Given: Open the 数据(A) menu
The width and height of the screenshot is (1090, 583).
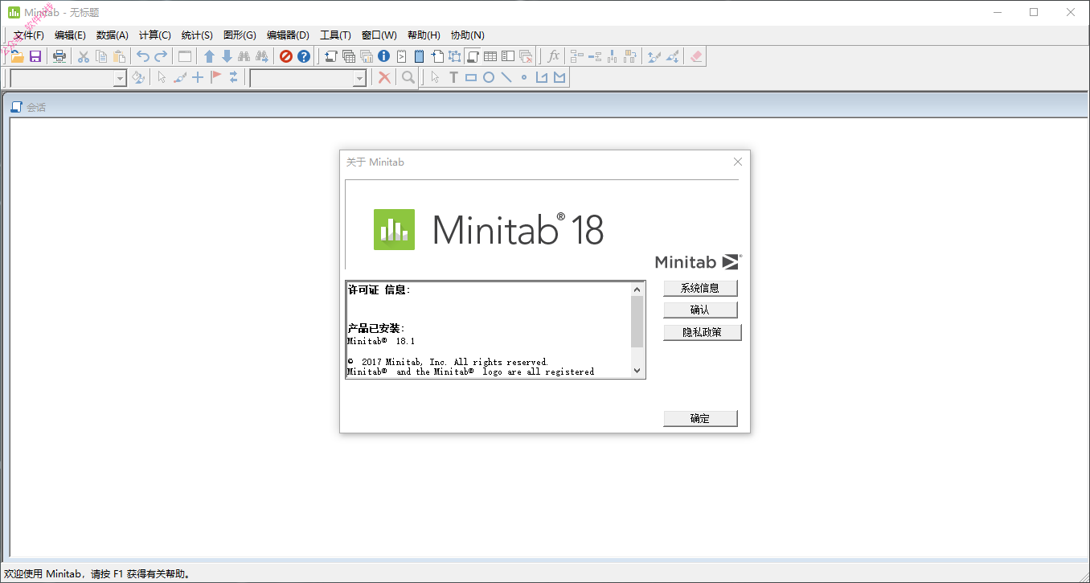Looking at the screenshot, I should coord(112,35).
